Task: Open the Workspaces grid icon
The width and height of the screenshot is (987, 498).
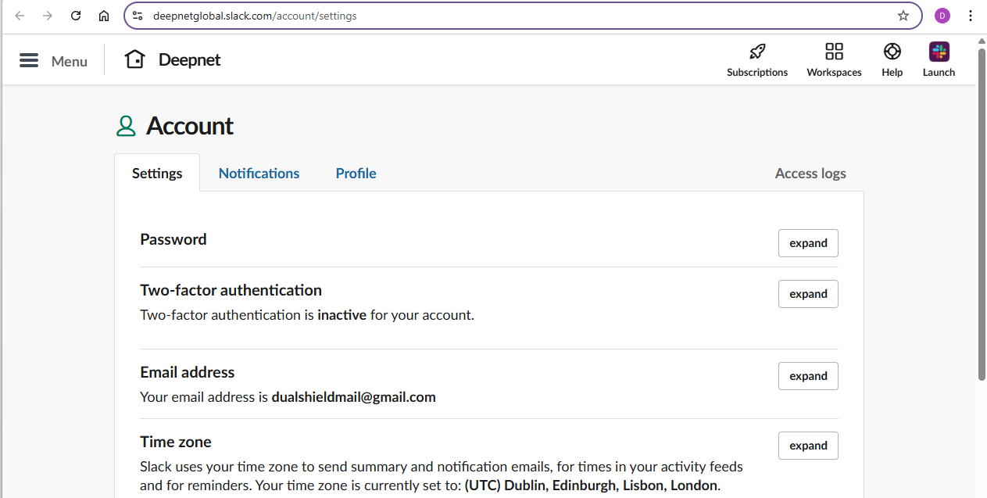Action: 834,52
